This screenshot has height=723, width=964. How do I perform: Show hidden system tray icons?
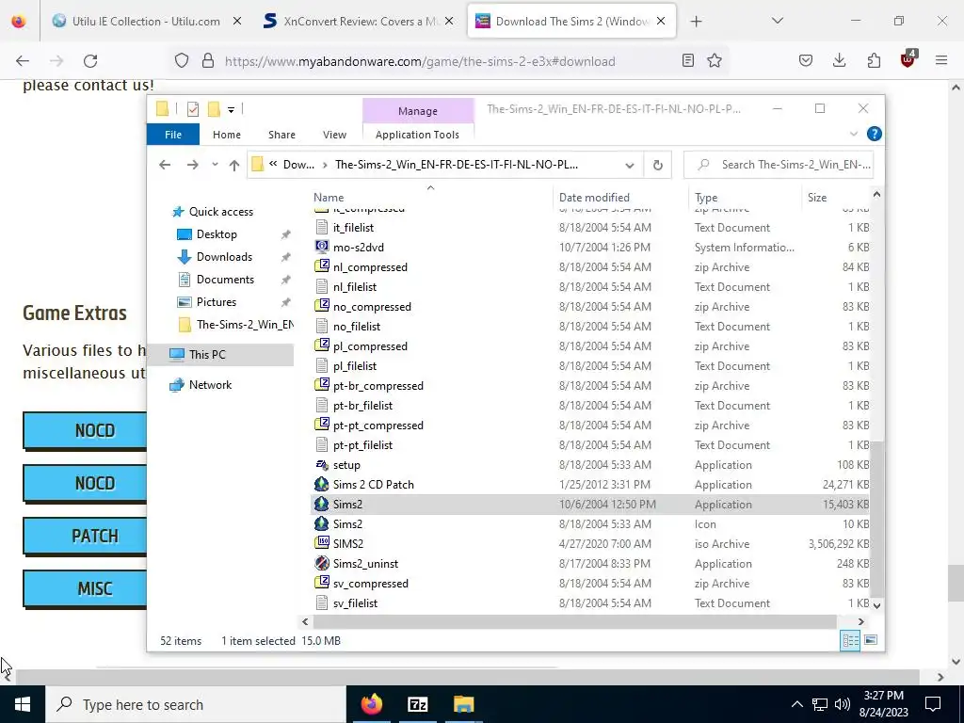pos(796,704)
